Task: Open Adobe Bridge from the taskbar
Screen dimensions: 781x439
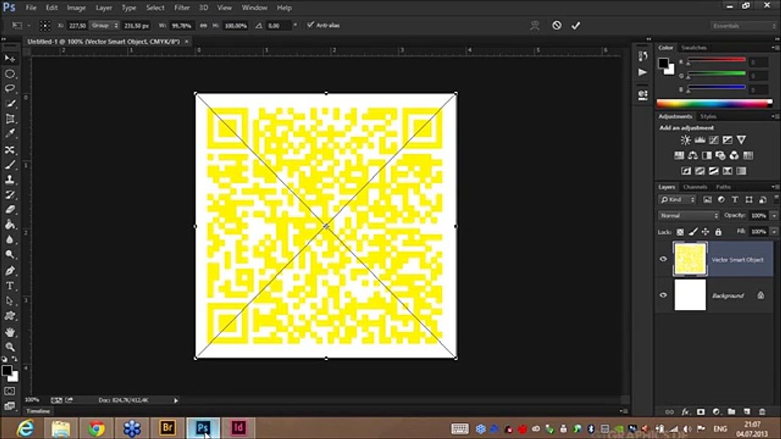Action: tap(167, 428)
